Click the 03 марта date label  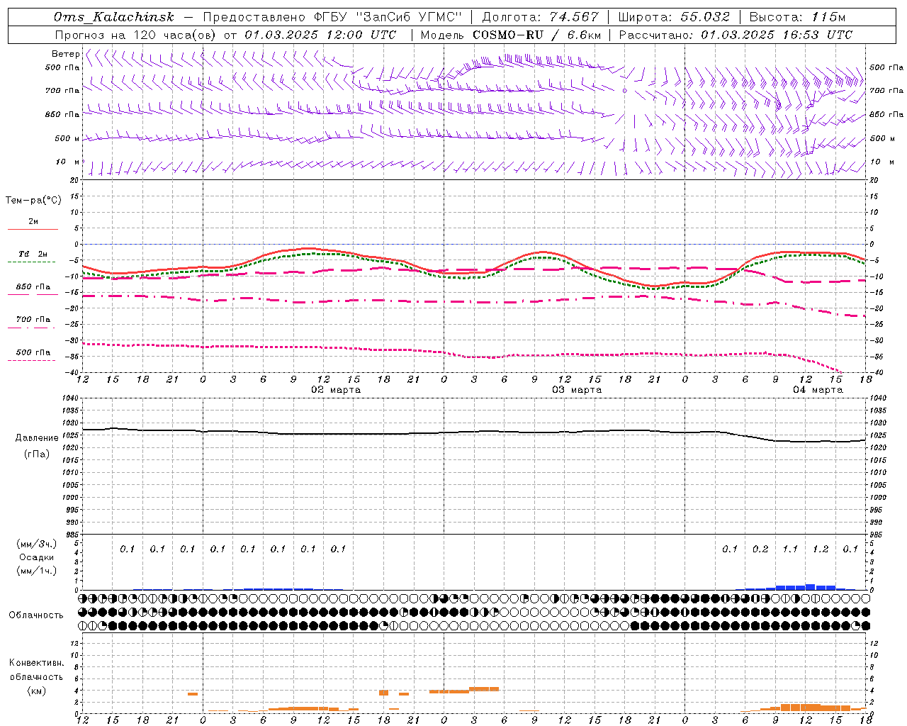point(577,390)
